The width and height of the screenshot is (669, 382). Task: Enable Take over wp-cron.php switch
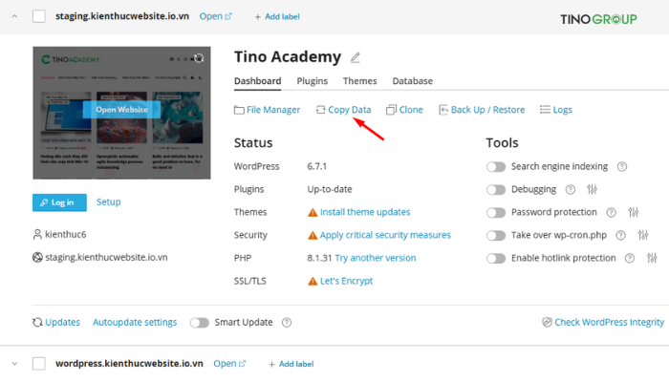[496, 235]
